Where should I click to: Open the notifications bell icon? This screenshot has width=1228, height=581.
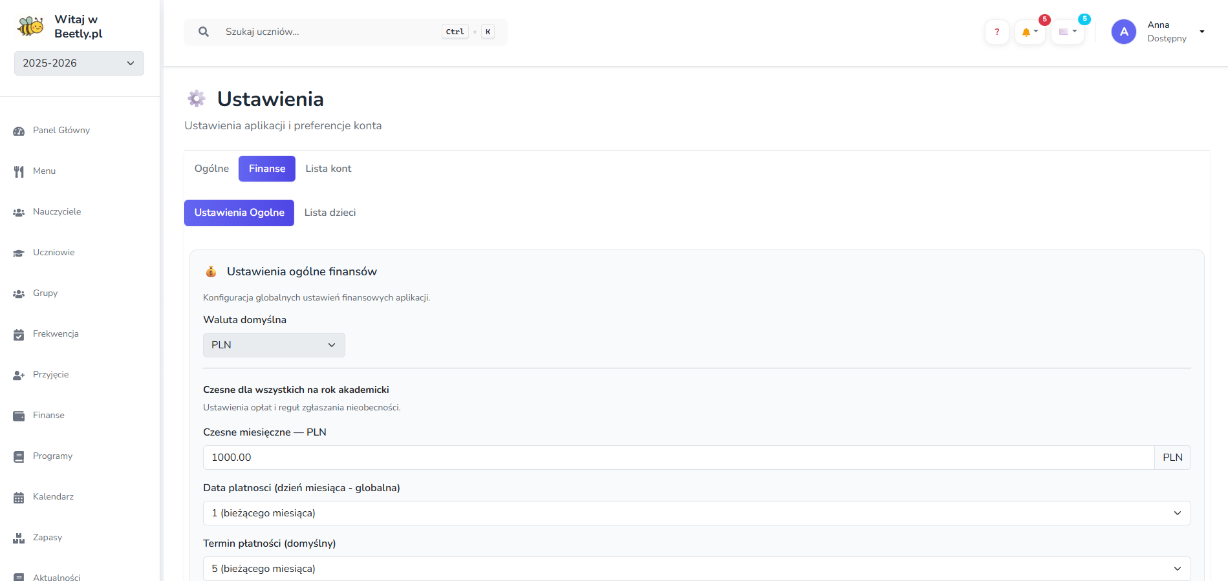click(x=1029, y=32)
